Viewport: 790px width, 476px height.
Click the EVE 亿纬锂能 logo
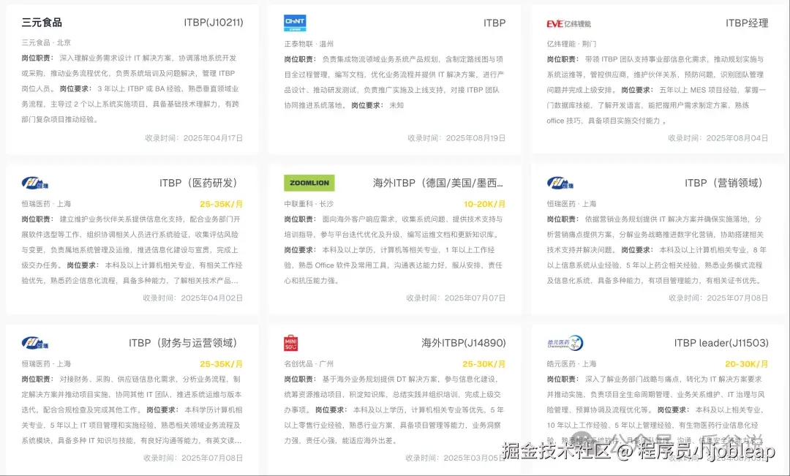tap(568, 23)
